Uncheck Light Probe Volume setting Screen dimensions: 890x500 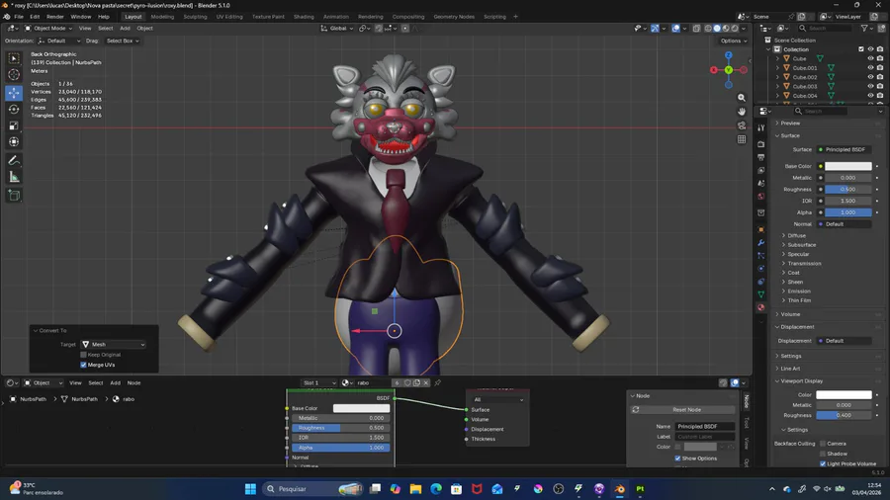823,463
